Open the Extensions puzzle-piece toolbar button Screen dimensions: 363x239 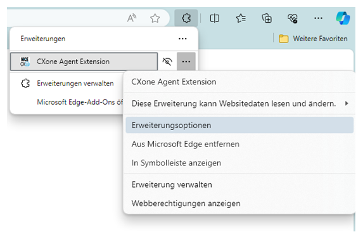186,18
